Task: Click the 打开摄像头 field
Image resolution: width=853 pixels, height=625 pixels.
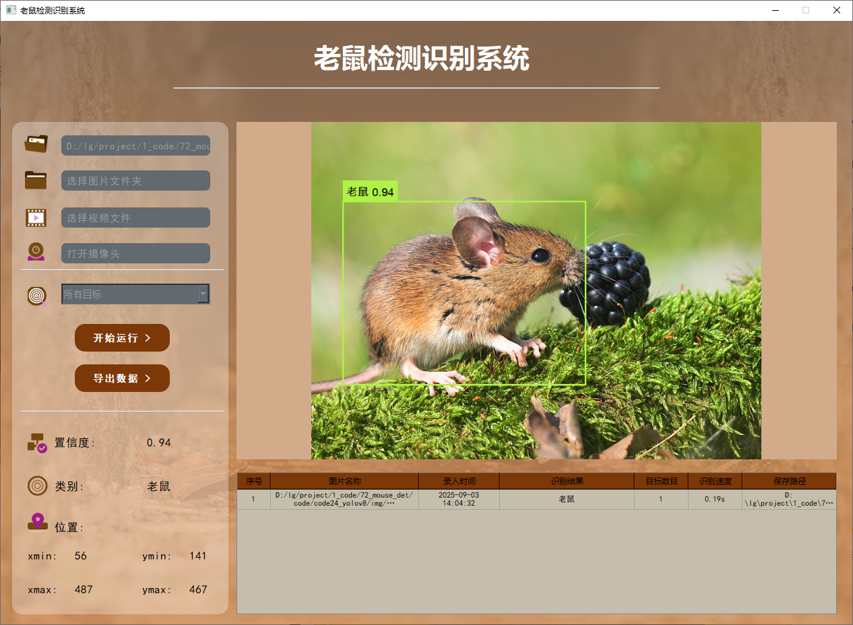Action: (x=135, y=253)
